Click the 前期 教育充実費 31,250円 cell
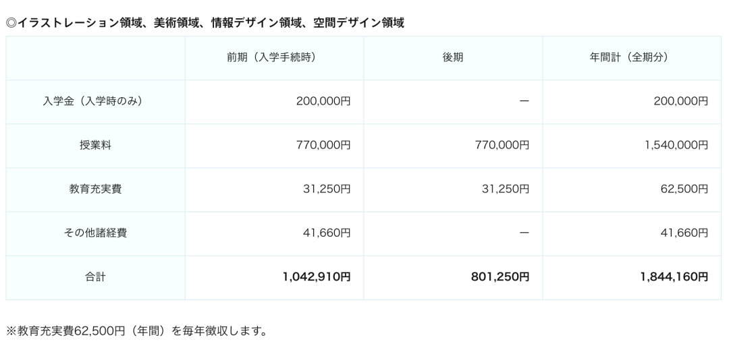729x344 pixels. [274, 189]
